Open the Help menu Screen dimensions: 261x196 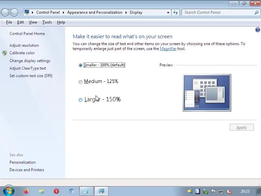[x=61, y=22]
